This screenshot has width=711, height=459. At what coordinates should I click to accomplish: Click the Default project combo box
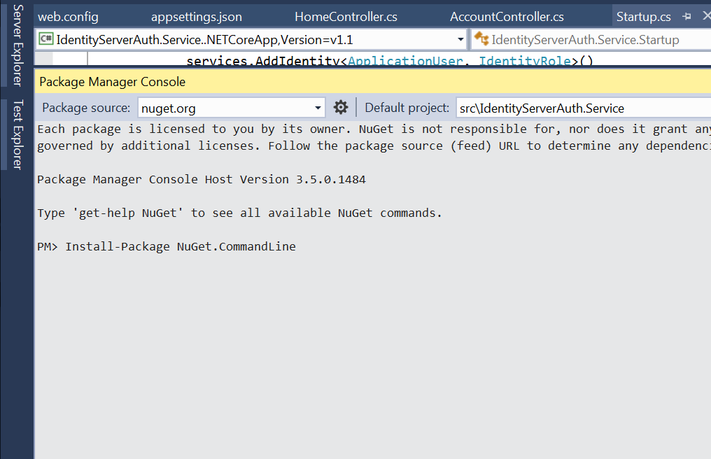581,106
